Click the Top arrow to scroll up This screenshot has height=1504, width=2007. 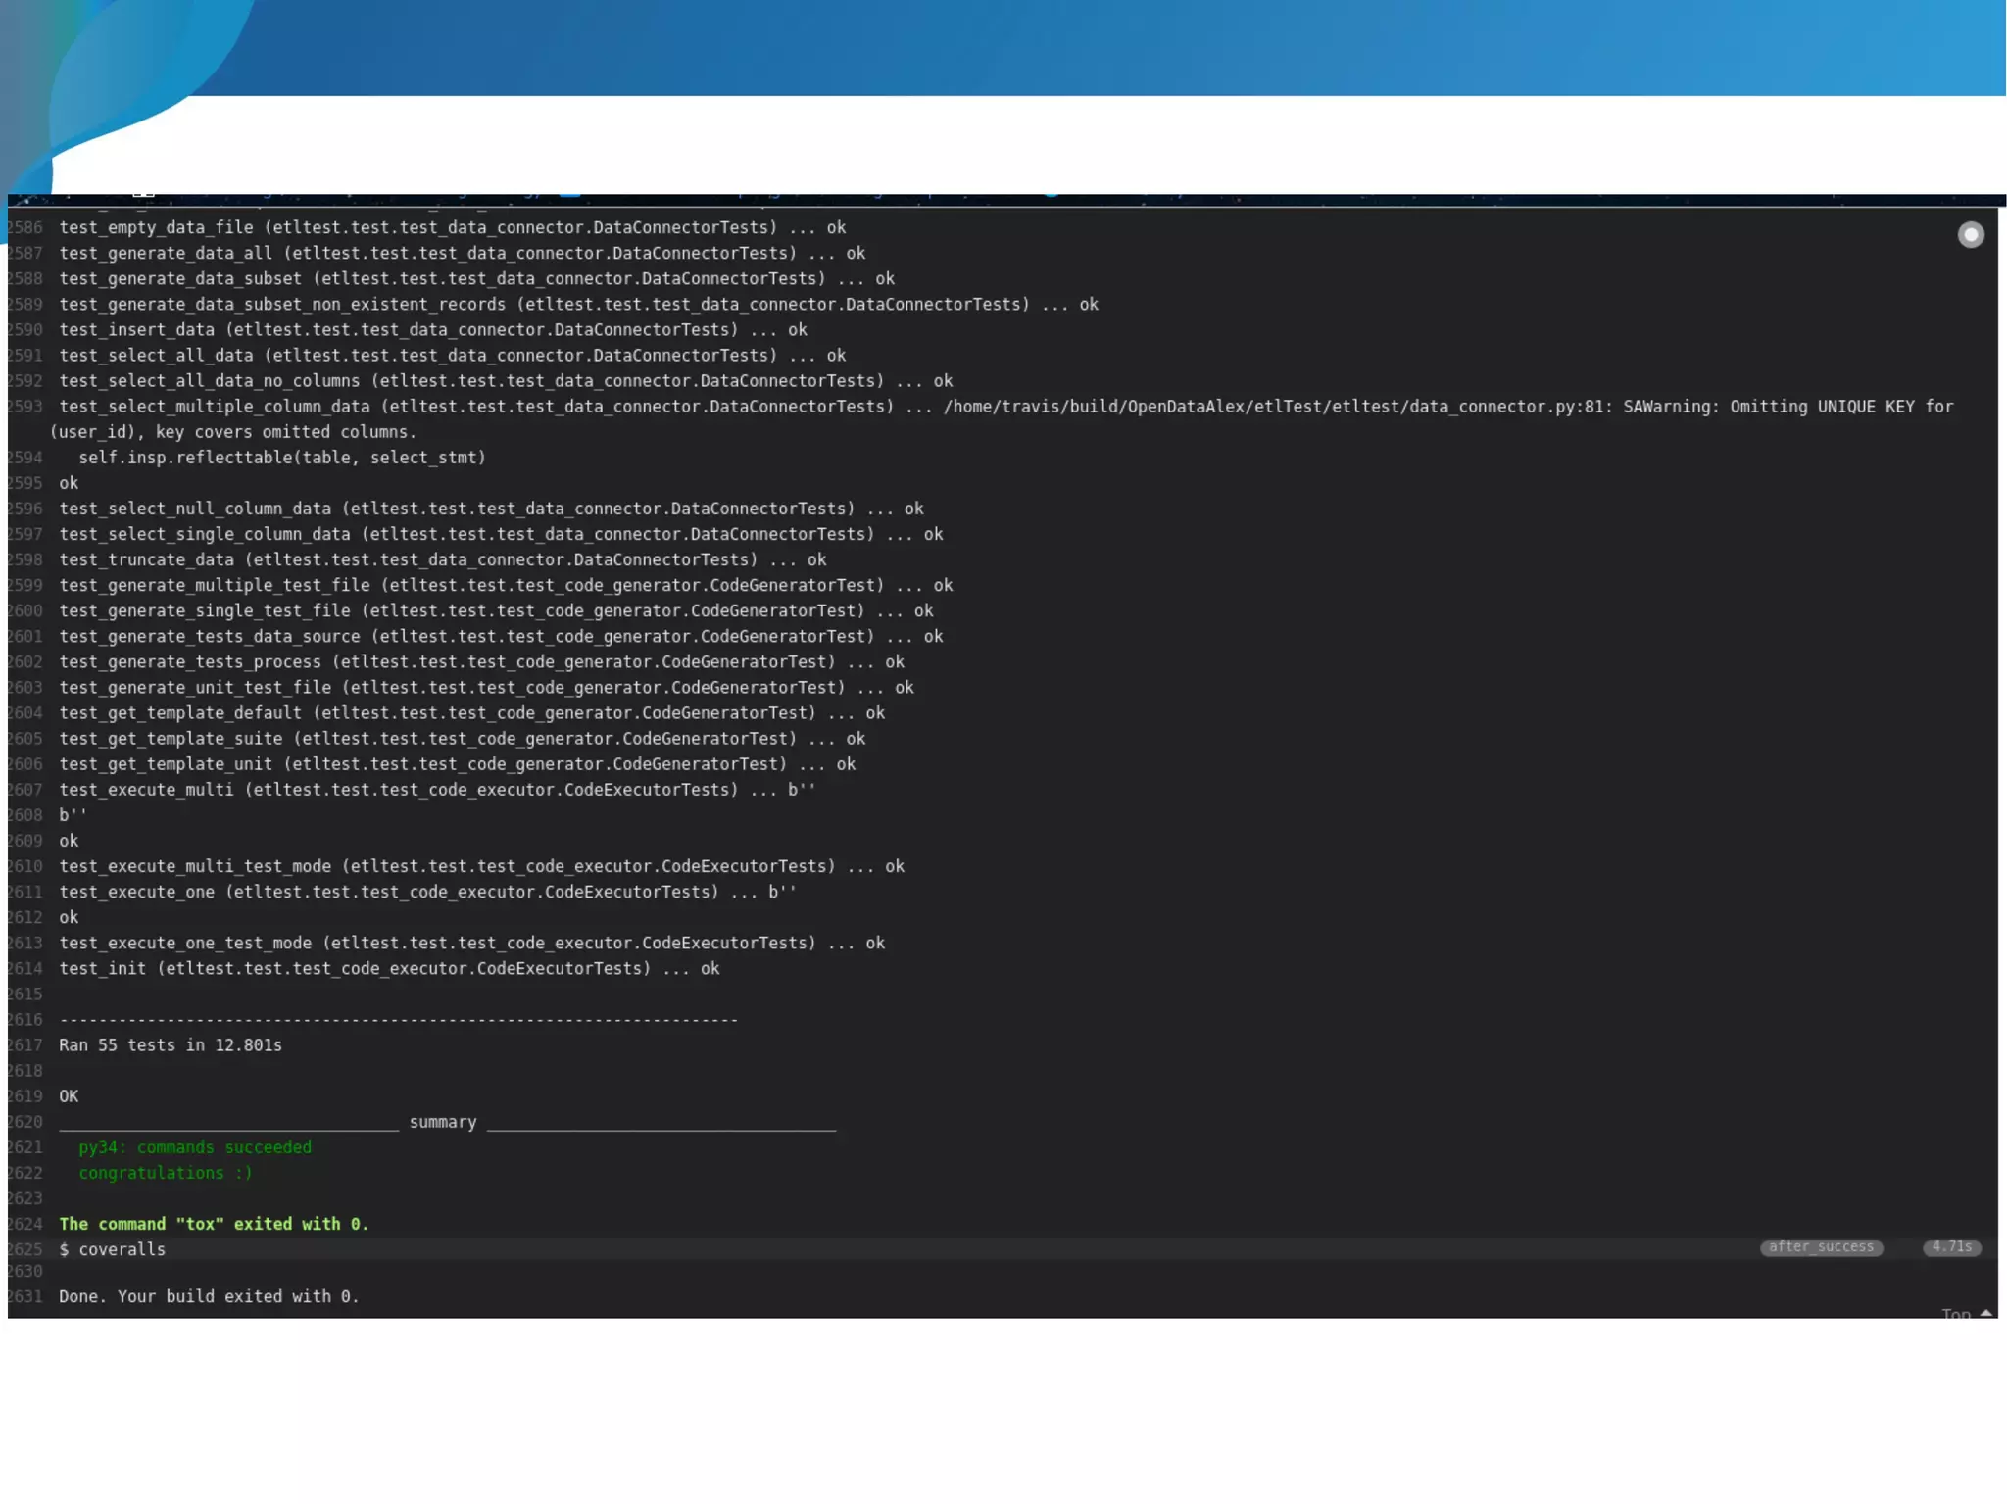pyautogui.click(x=1986, y=1312)
